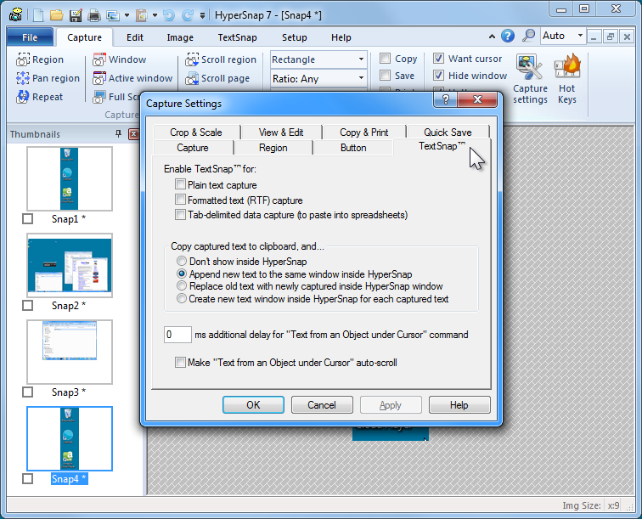
Task: Click the ms additional delay input field
Action: [177, 335]
